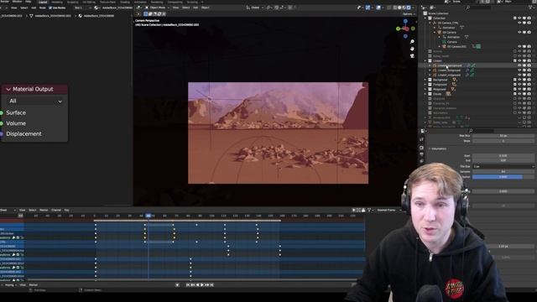Hide Lineart_background using its eye icon
The height and width of the screenshot is (302, 537).
click(519, 65)
